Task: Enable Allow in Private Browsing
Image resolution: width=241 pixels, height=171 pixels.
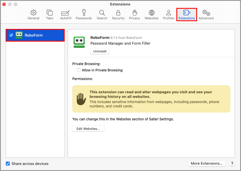Action: (79, 70)
